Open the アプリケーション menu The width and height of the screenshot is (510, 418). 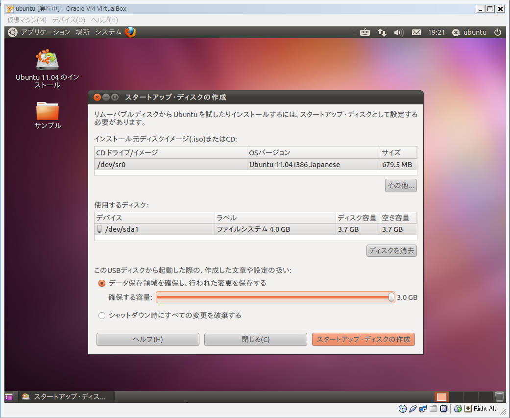coord(46,32)
